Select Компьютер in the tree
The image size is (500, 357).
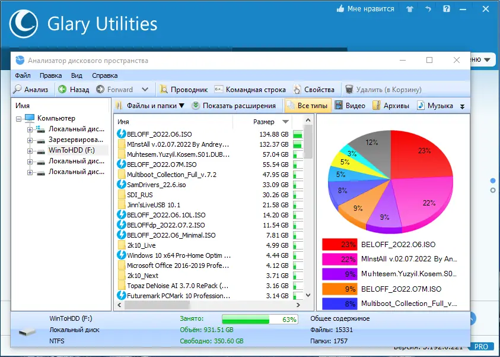pos(56,118)
